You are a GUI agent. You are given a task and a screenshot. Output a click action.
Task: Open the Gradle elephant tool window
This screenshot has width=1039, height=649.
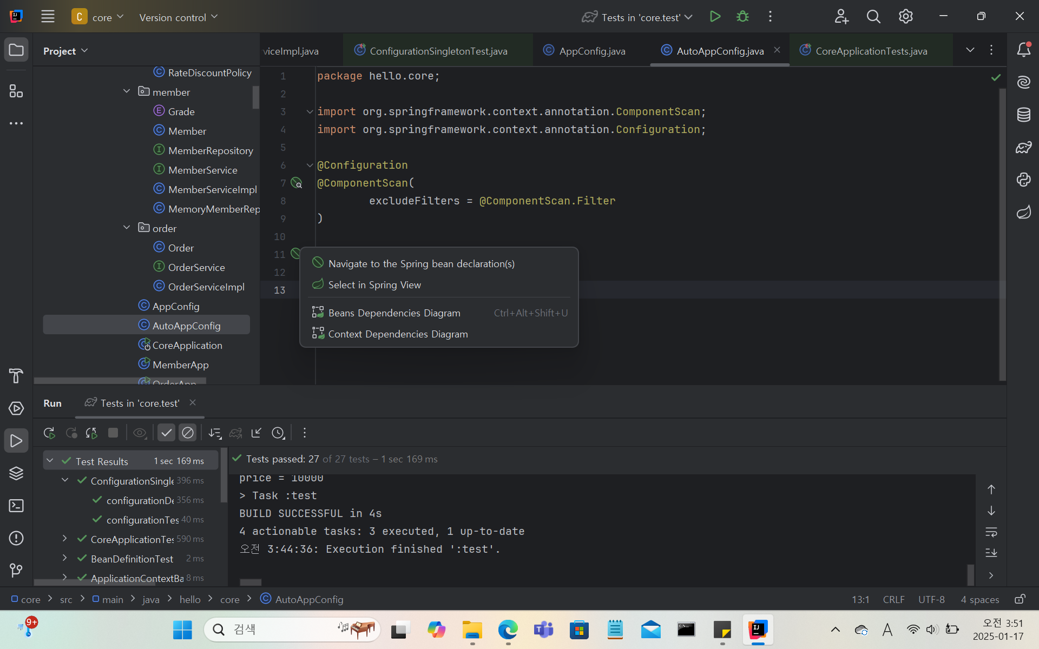coord(1023,147)
